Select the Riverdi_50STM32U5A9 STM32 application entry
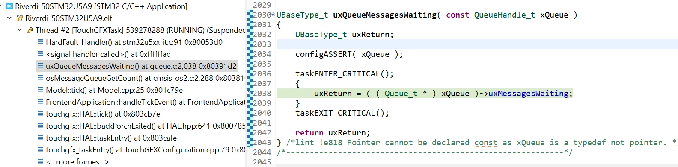The image size is (678, 167). tap(101, 6)
